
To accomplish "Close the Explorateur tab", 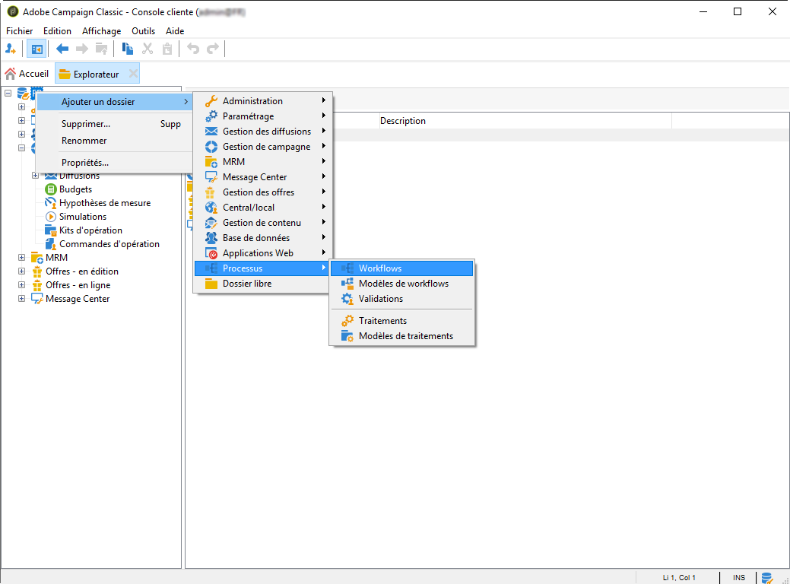I will click(133, 74).
